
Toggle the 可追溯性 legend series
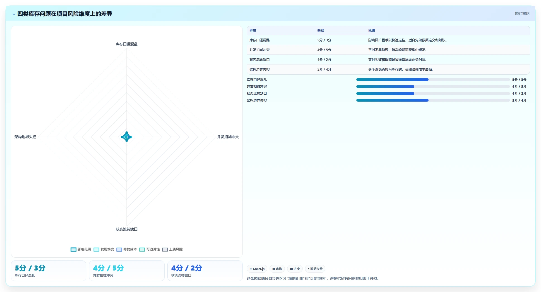click(150, 249)
